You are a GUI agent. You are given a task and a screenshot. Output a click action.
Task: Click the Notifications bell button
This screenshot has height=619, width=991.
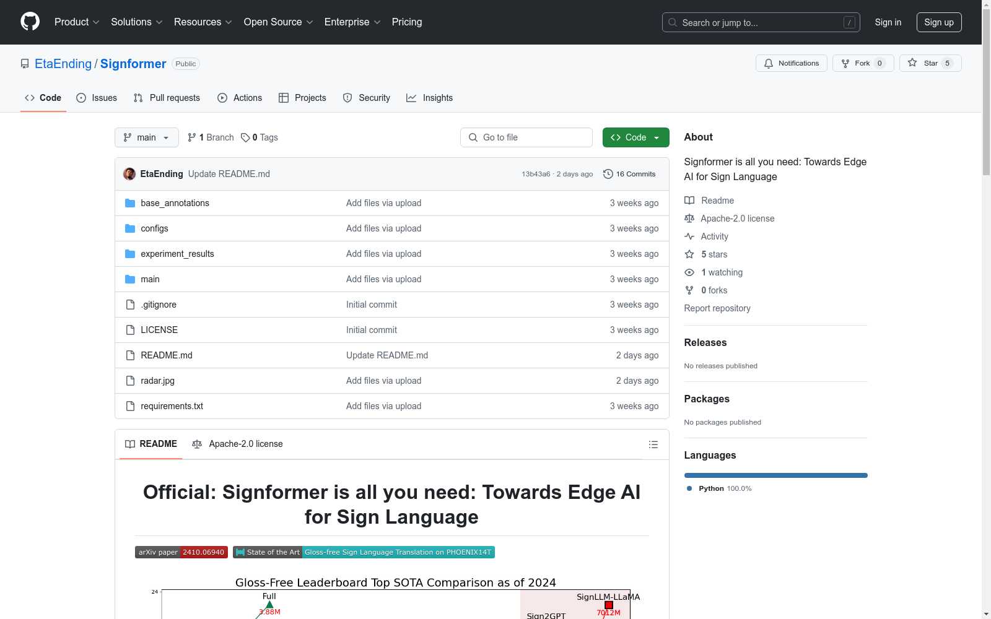click(x=791, y=63)
